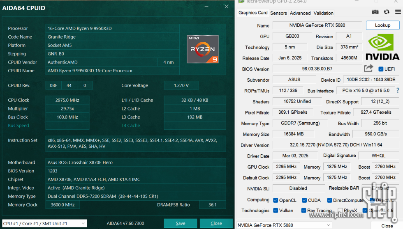Click the BIOS Version field 98.03.3B.00.B7
This screenshot has height=229, width=403.
click(x=317, y=69)
